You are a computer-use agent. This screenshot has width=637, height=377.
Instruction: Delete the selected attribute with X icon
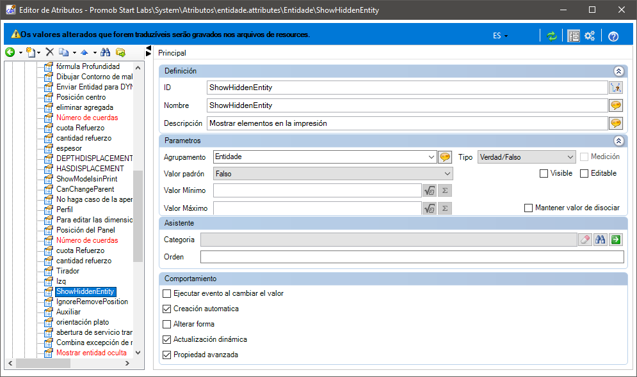(x=49, y=52)
